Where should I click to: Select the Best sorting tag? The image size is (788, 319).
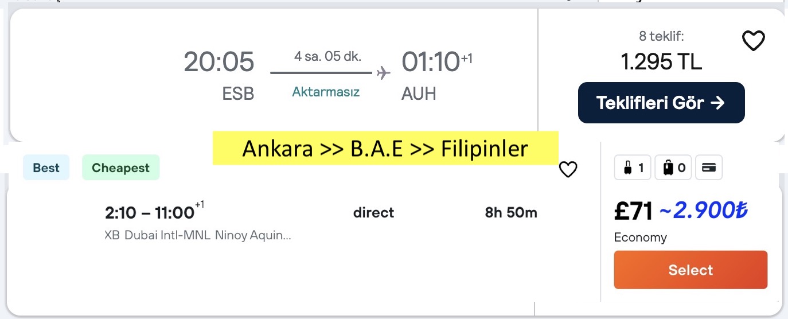click(x=46, y=168)
